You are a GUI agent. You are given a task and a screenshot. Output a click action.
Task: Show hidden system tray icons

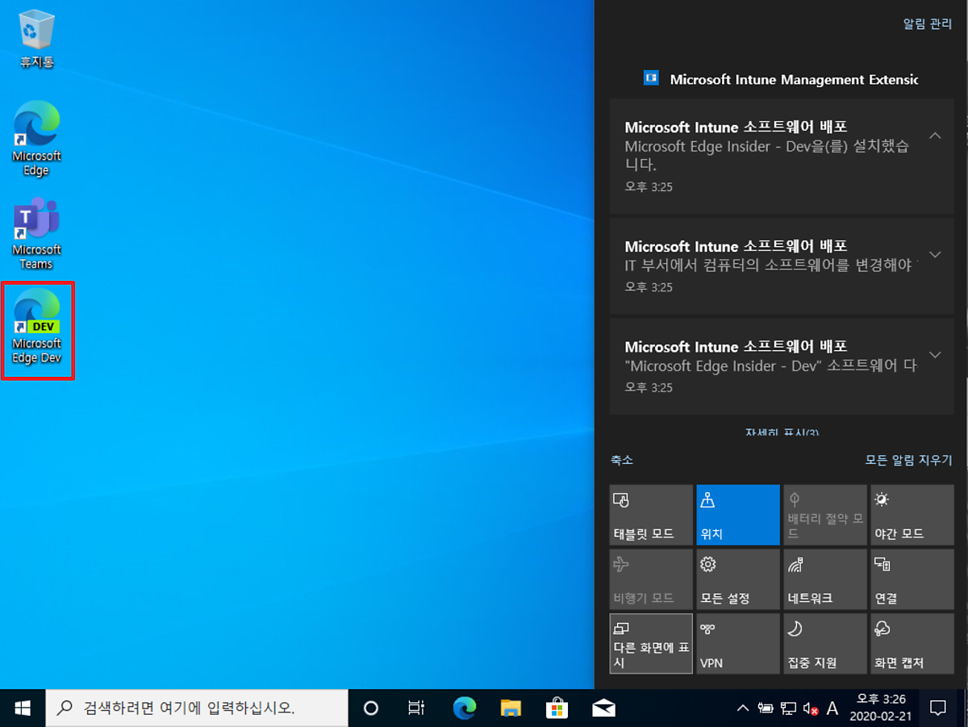pyautogui.click(x=743, y=709)
